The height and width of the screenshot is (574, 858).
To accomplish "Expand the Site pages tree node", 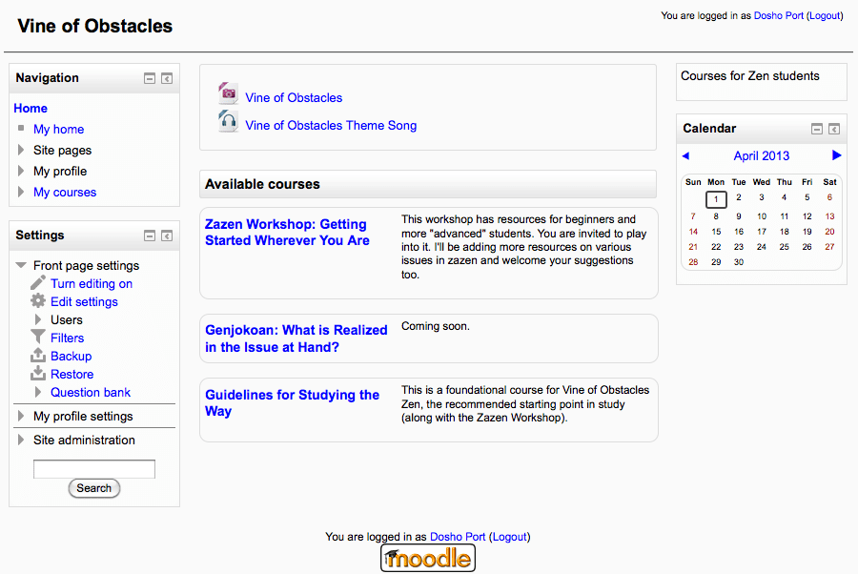I will point(21,150).
